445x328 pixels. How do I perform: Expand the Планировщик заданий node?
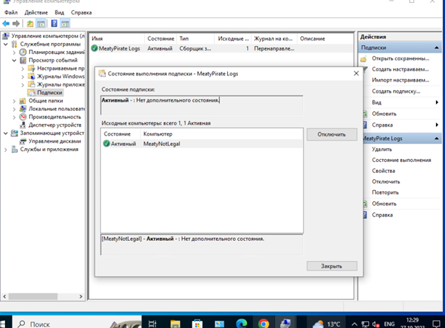[15, 52]
